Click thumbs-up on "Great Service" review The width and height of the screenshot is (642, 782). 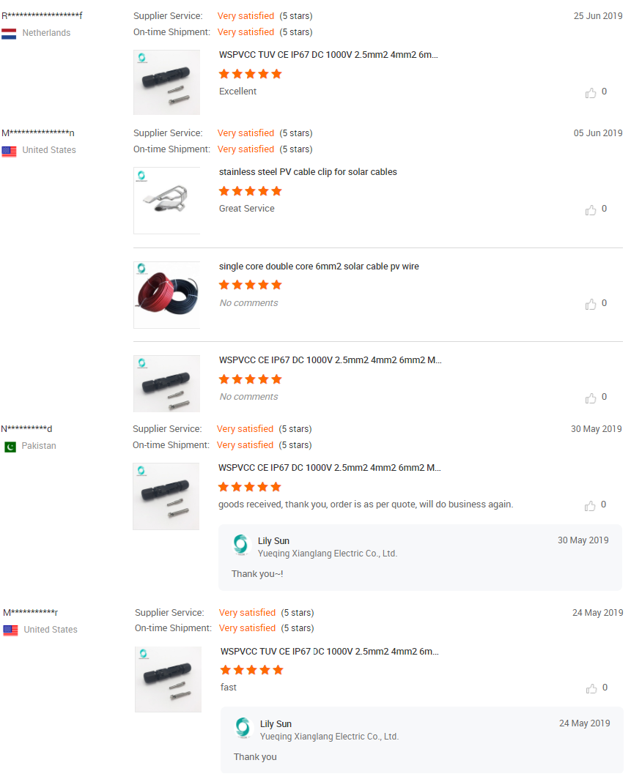tap(591, 210)
